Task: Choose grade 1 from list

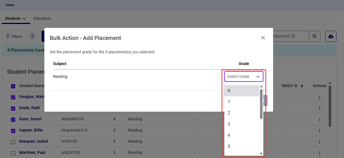Action: point(242,102)
